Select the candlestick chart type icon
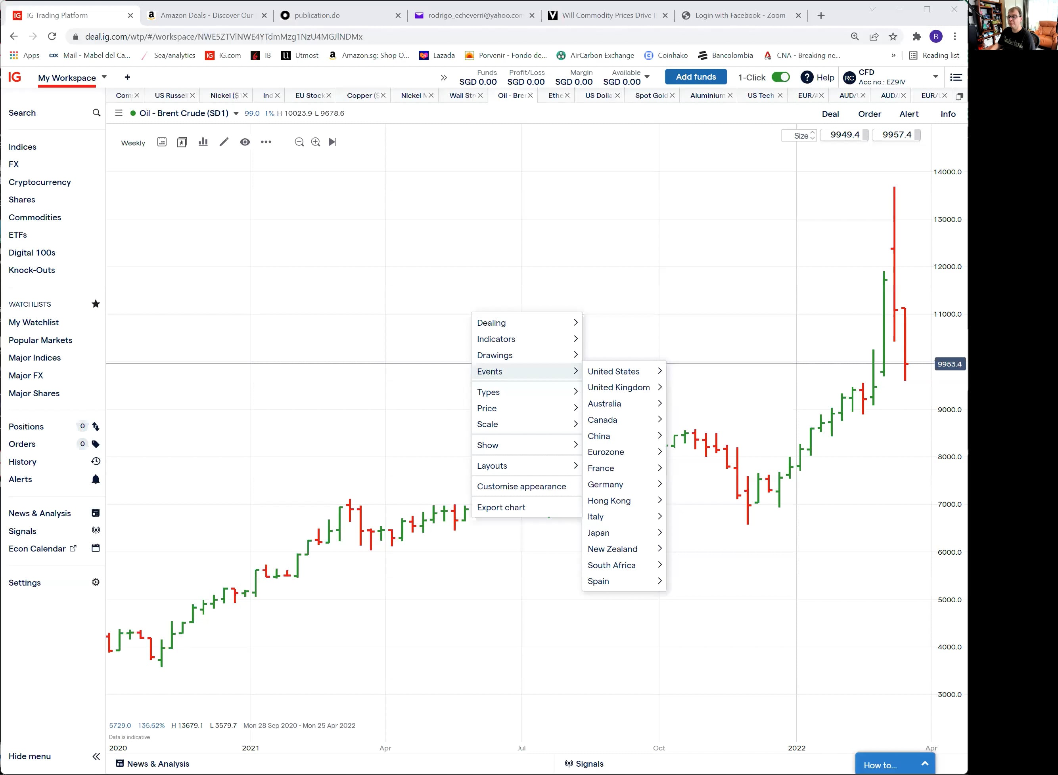 (182, 142)
